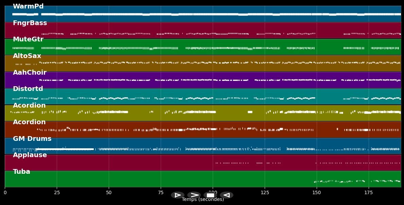The image size is (404, 205).
Task: Click the 25 seconds time axis tick
Action: [57, 192]
